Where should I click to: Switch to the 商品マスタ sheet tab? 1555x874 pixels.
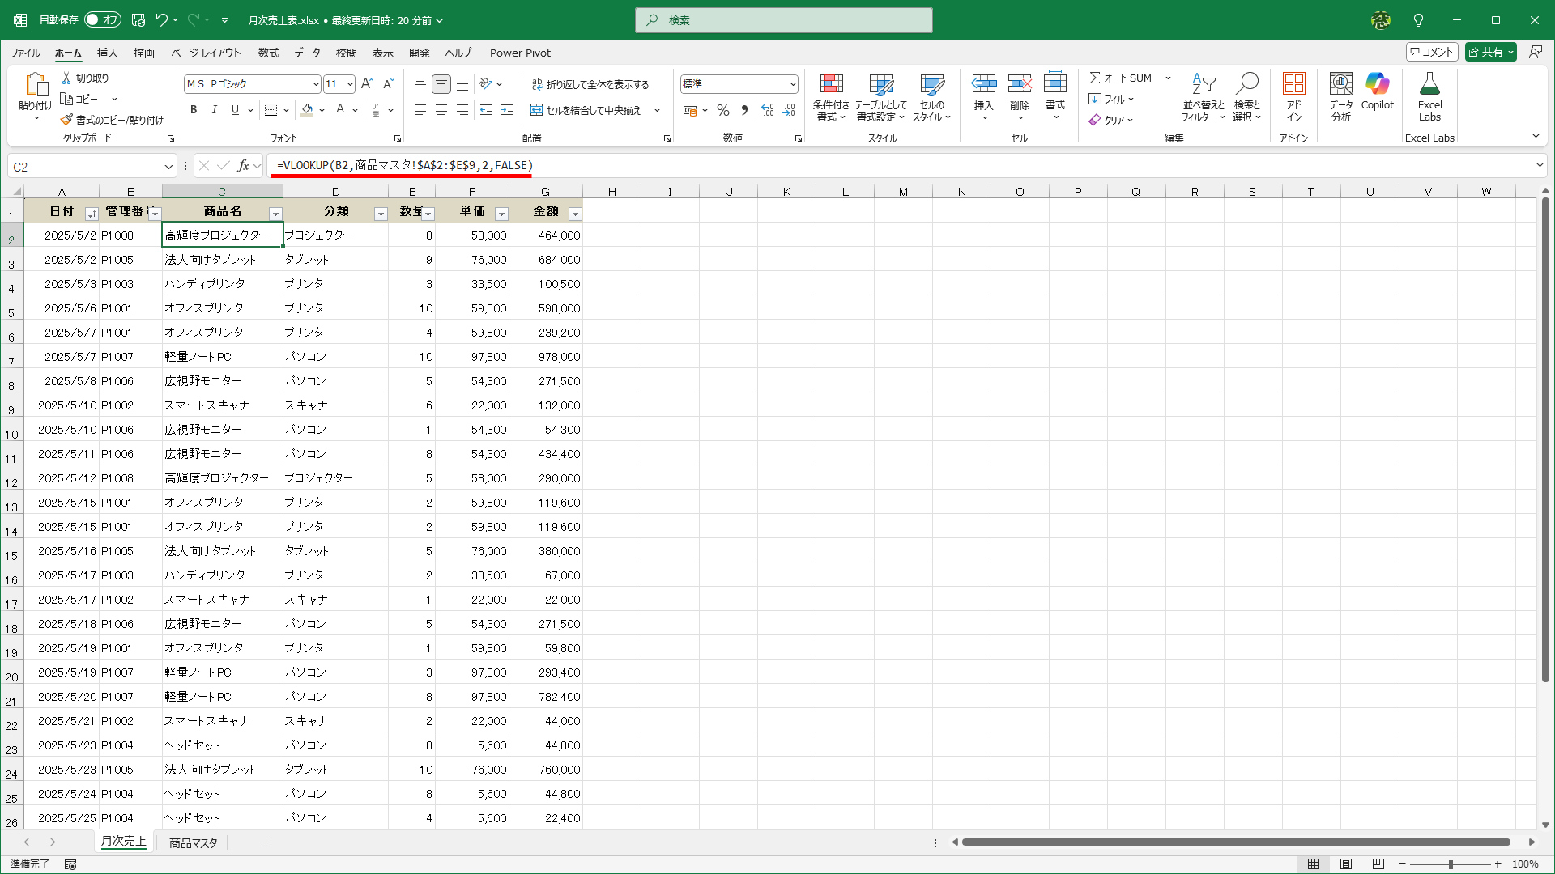point(193,842)
